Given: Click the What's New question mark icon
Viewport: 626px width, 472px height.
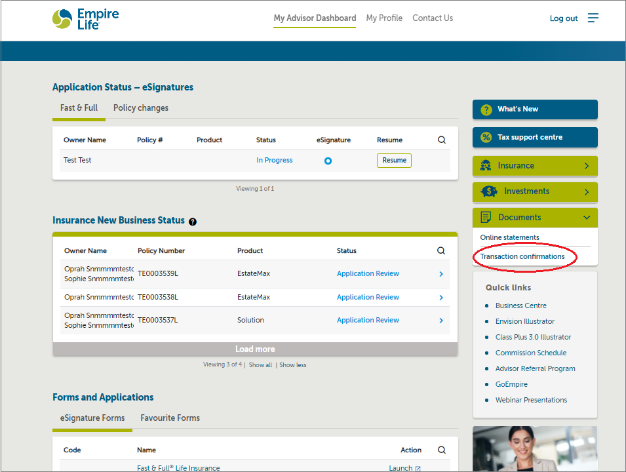Looking at the screenshot, I should click(486, 109).
